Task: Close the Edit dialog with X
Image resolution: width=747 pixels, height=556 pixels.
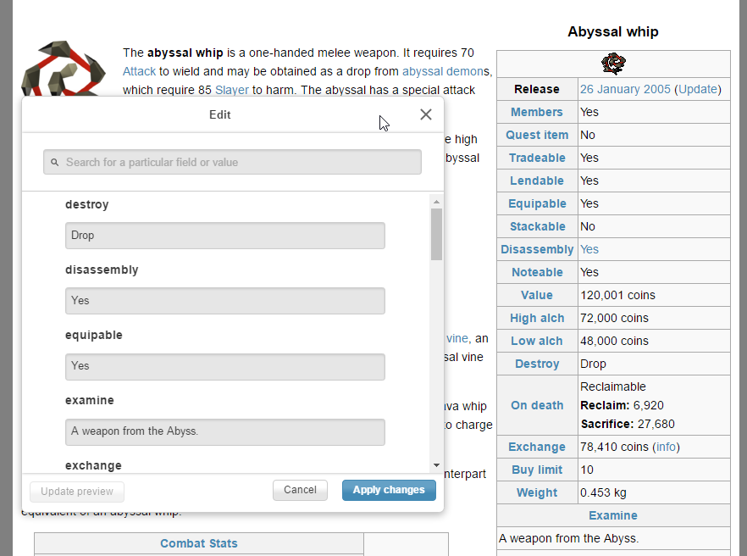Action: [x=426, y=114]
